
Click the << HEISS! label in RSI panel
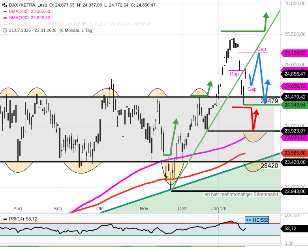[256, 220]
